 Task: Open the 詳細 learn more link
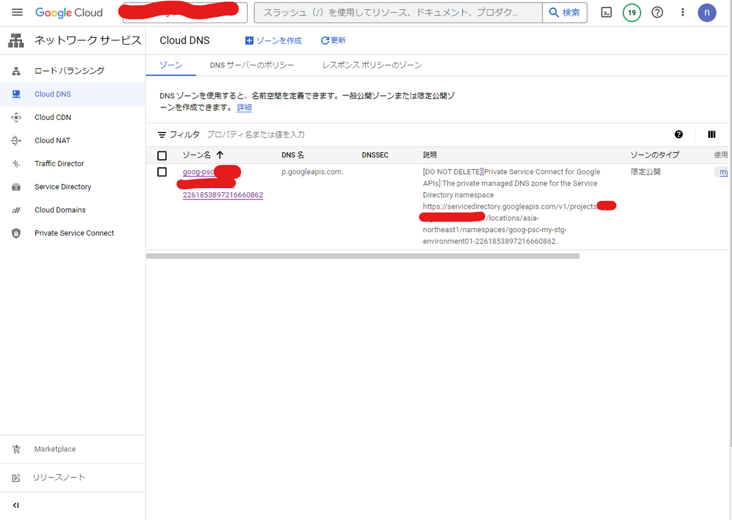pos(244,107)
